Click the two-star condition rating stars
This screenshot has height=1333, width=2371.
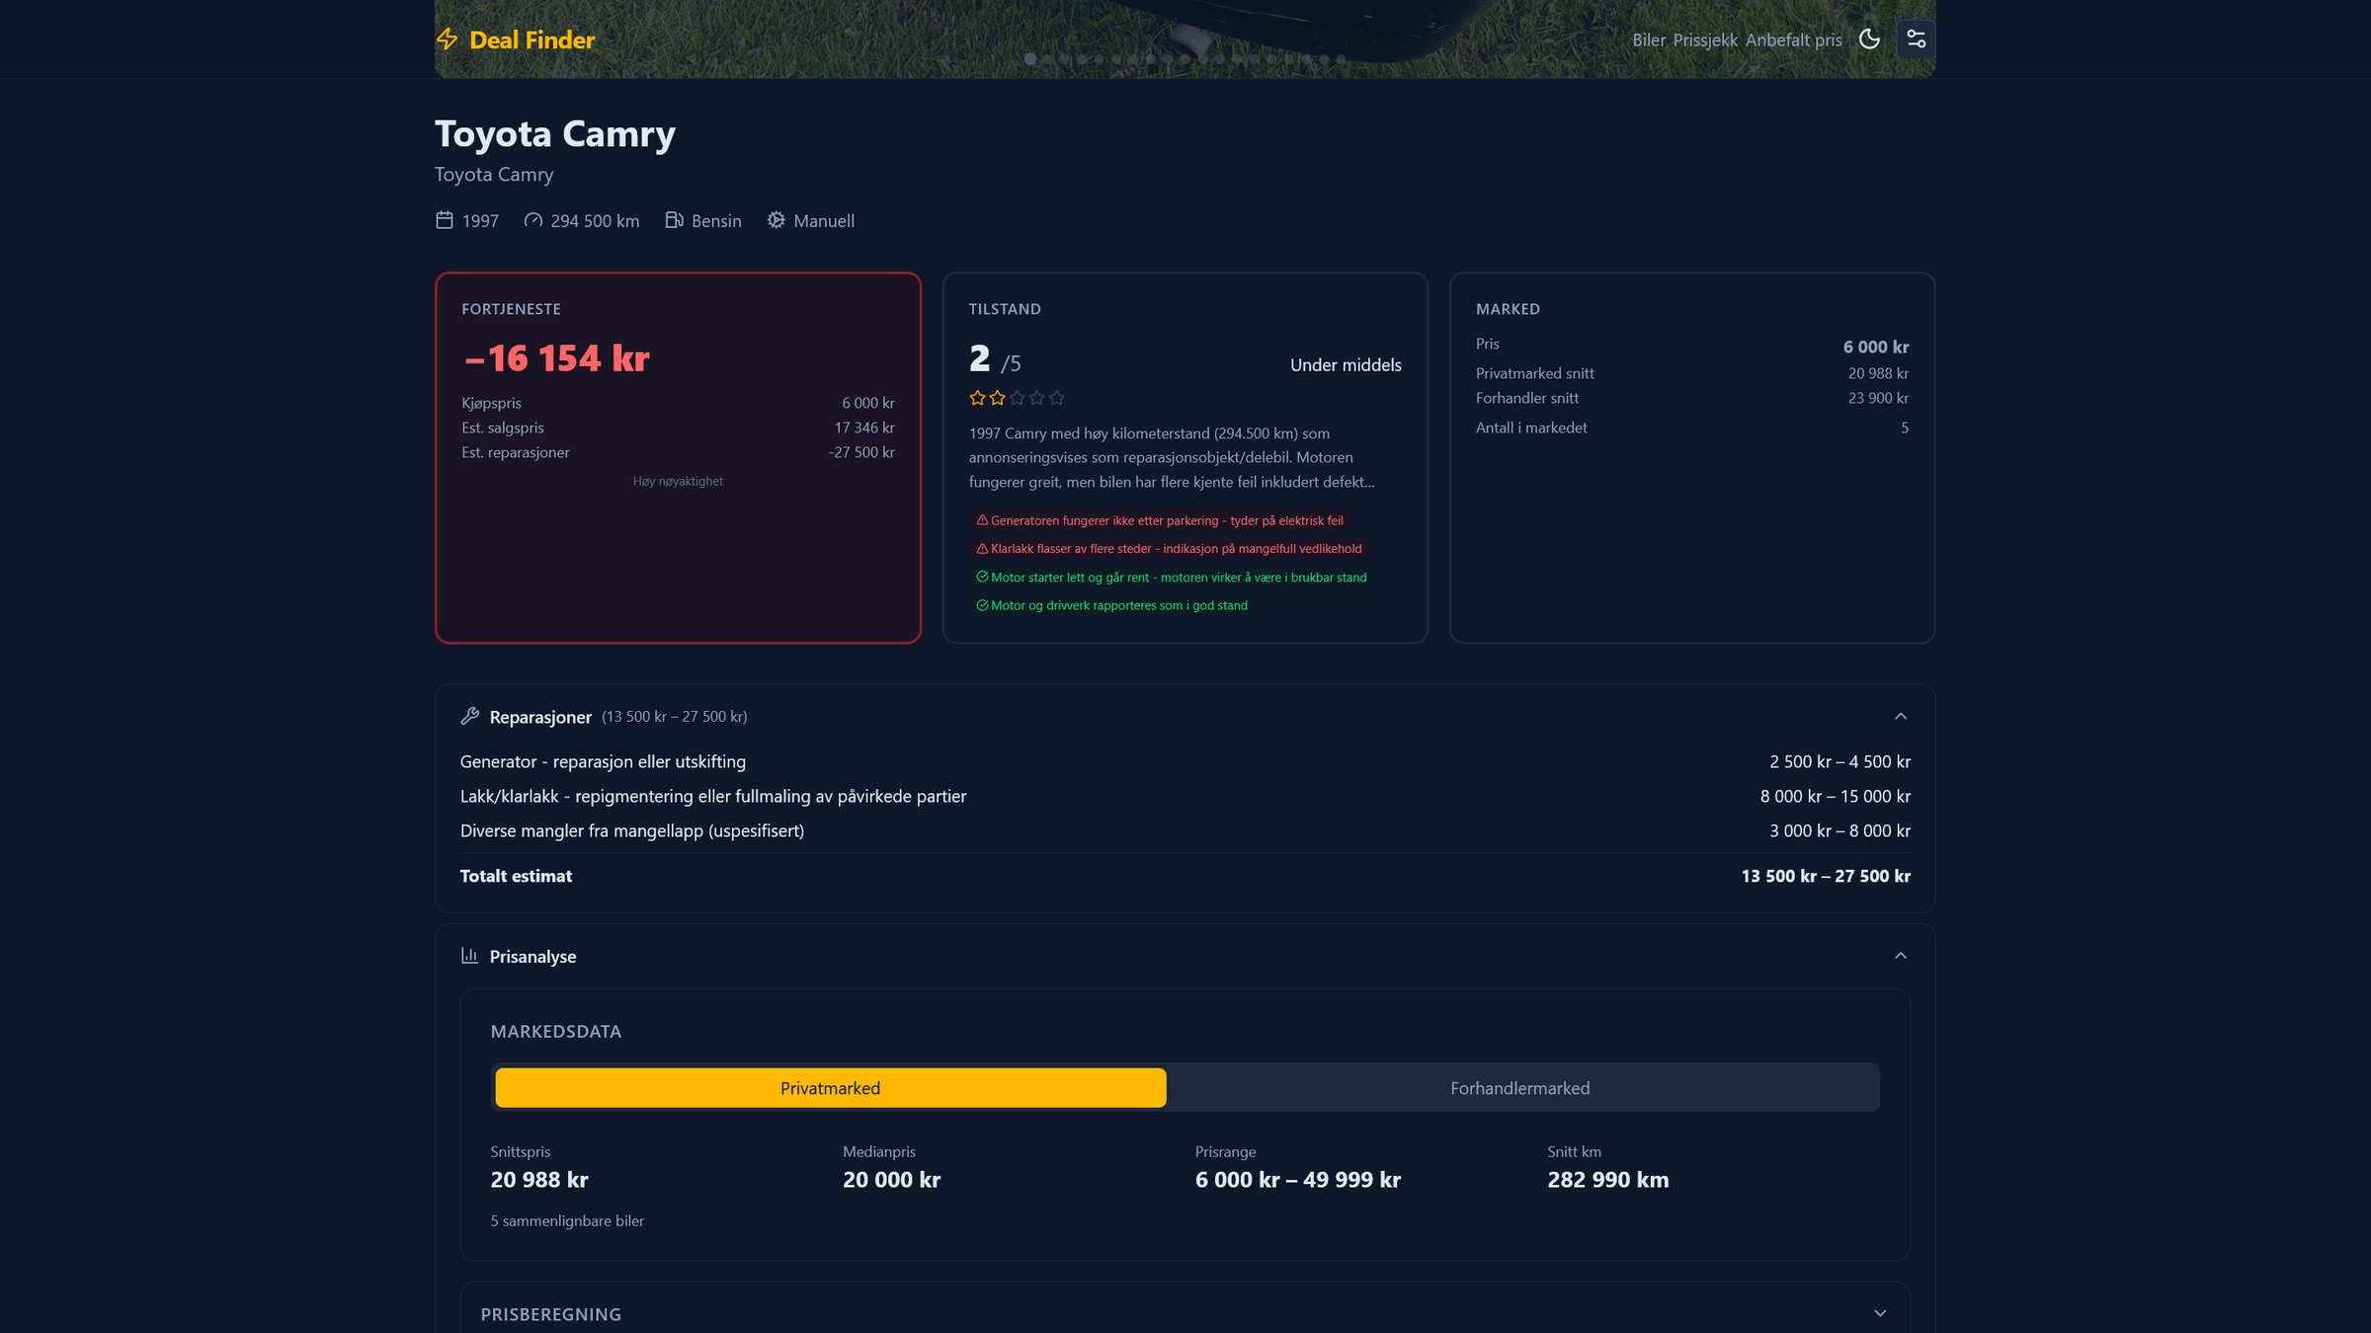coord(1017,398)
